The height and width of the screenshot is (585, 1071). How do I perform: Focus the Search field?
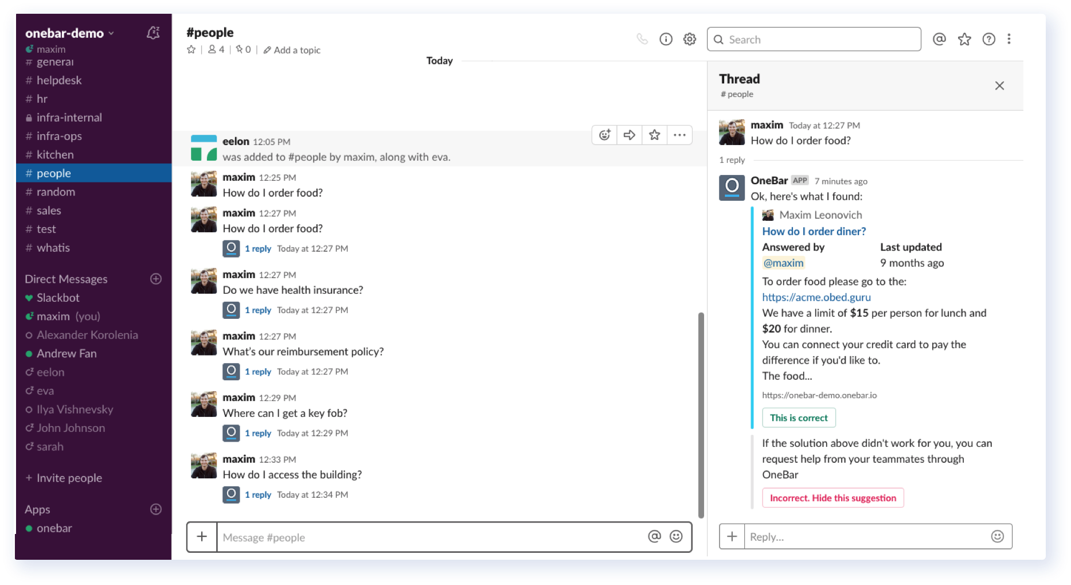pyautogui.click(x=814, y=40)
